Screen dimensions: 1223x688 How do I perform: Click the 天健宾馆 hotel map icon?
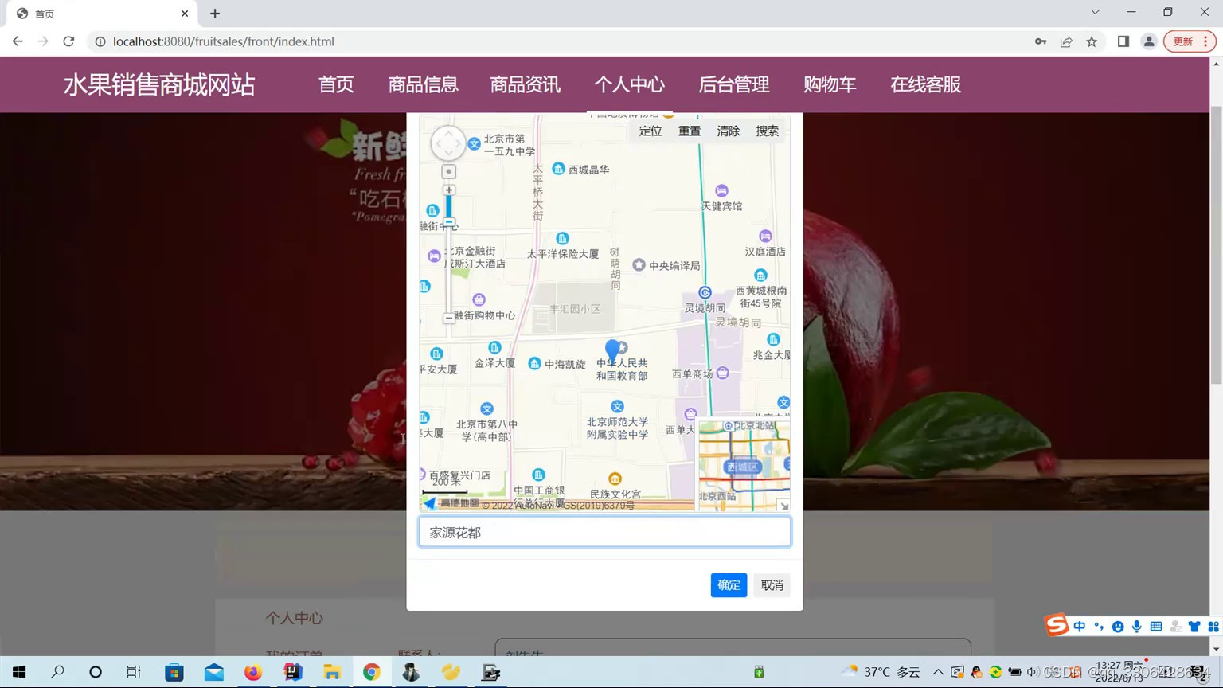[x=721, y=190]
